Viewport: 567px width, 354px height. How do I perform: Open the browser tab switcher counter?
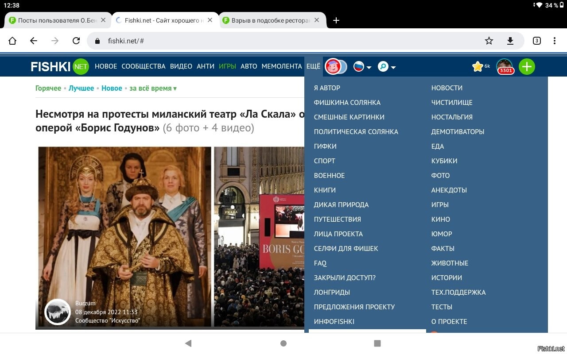(x=536, y=41)
